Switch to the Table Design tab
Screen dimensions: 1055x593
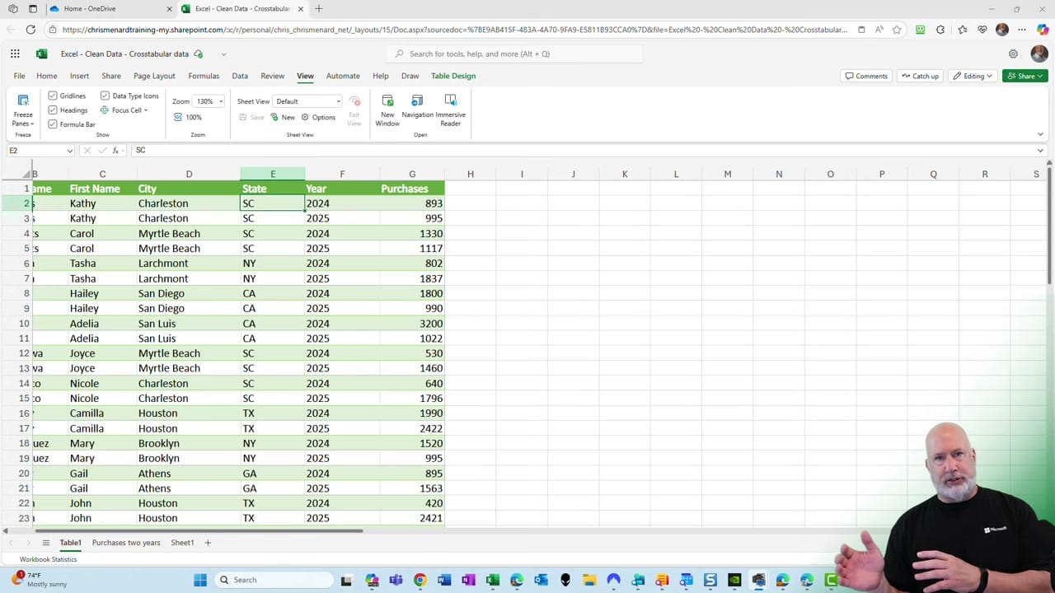point(452,76)
